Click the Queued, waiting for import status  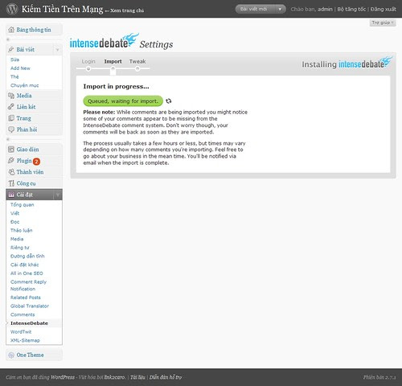point(123,101)
